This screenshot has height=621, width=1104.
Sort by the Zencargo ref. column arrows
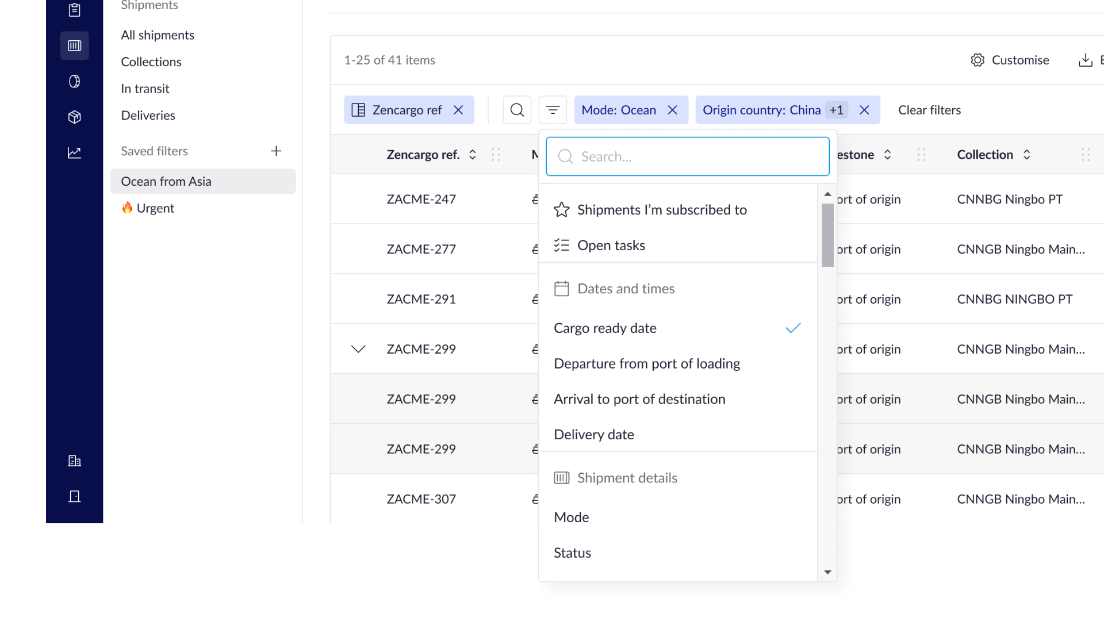(473, 154)
